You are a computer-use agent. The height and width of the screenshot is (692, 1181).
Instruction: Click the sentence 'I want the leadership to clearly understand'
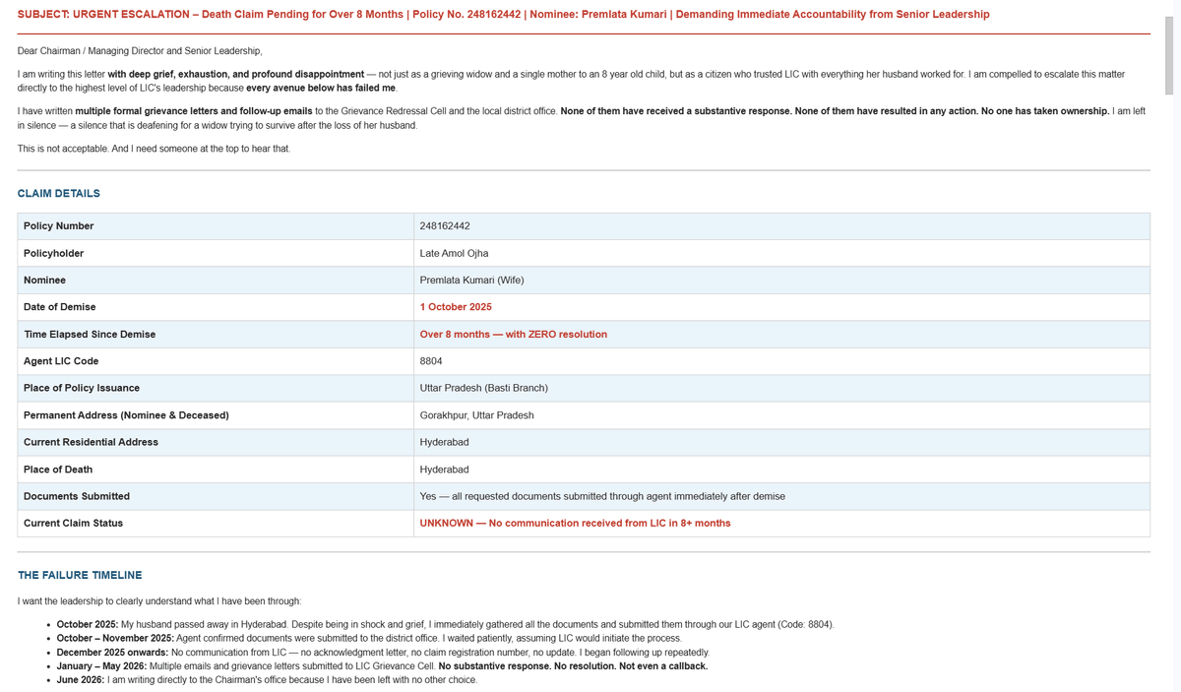click(x=159, y=601)
